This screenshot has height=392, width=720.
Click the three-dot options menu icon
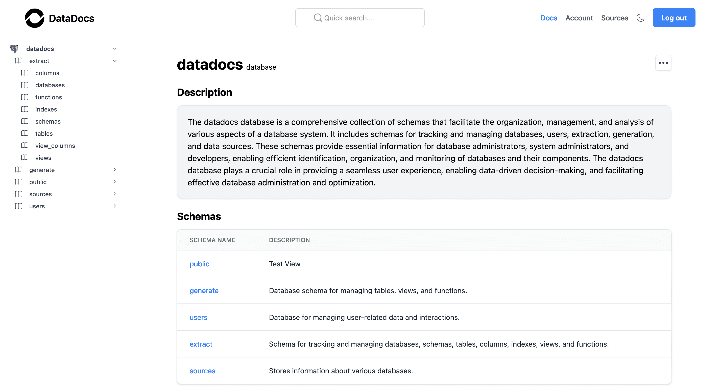click(663, 63)
